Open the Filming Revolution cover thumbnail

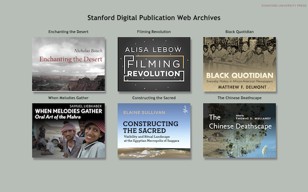click(x=154, y=64)
